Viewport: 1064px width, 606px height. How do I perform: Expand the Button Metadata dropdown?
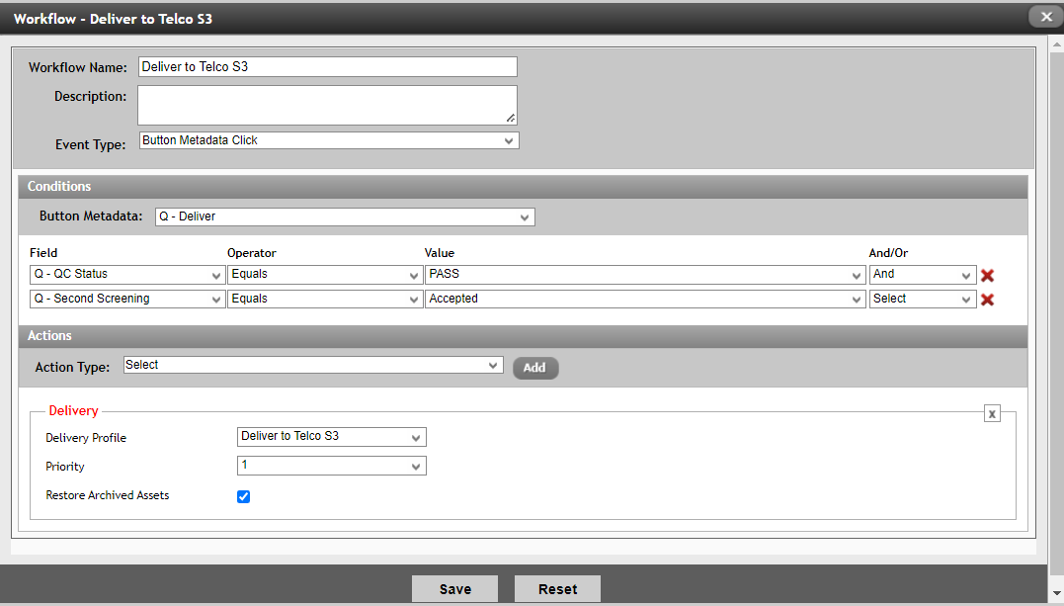(345, 216)
